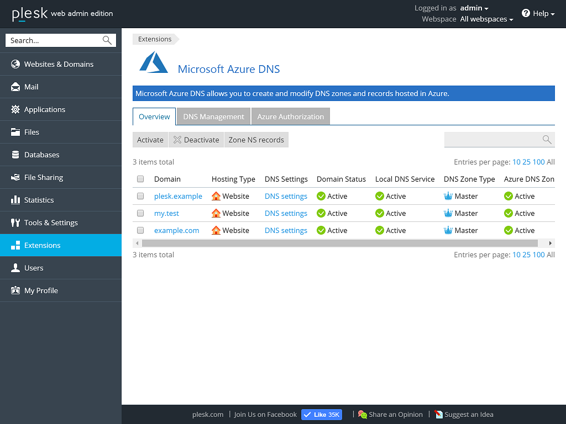
Task: Open the Azure Authorization tab
Action: click(x=290, y=116)
